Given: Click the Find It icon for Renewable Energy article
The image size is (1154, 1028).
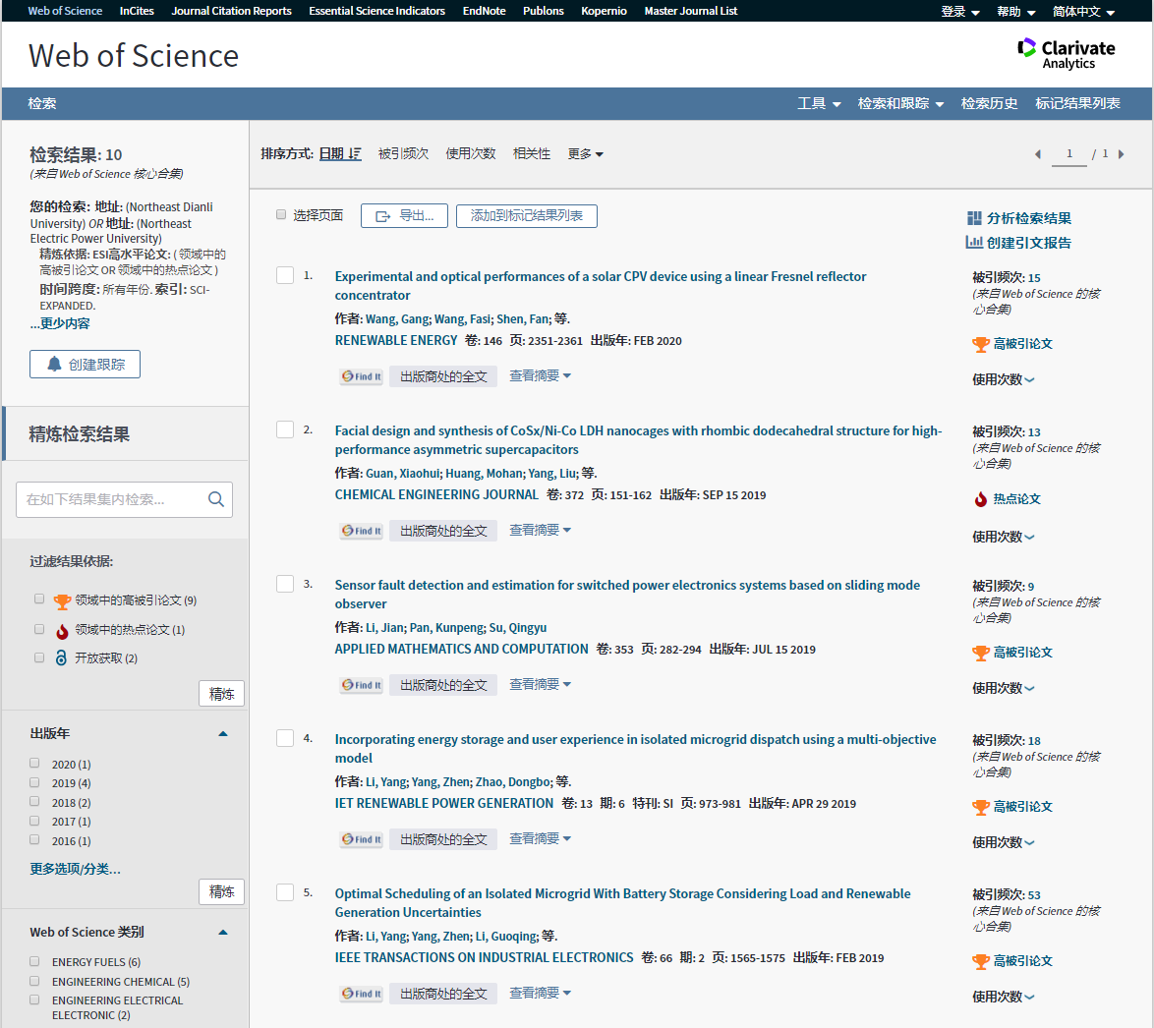Looking at the screenshot, I should click(x=362, y=376).
